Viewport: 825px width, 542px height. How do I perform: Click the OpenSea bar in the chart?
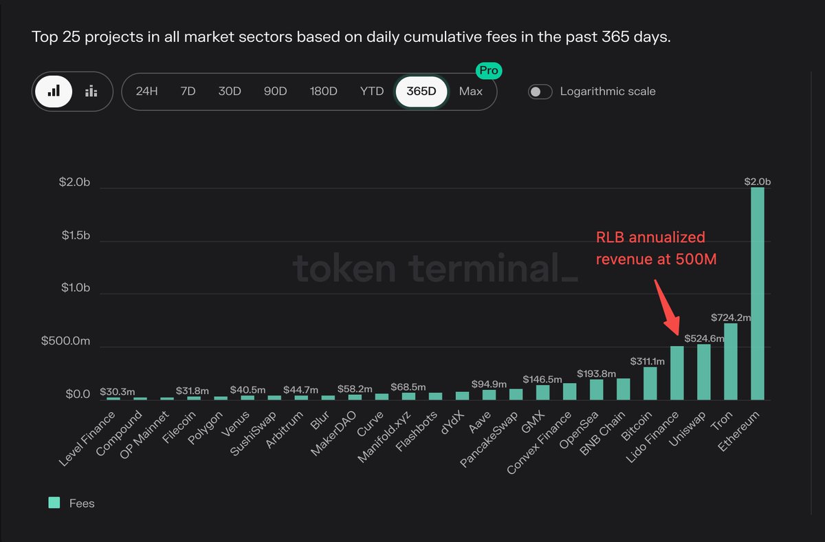[597, 389]
